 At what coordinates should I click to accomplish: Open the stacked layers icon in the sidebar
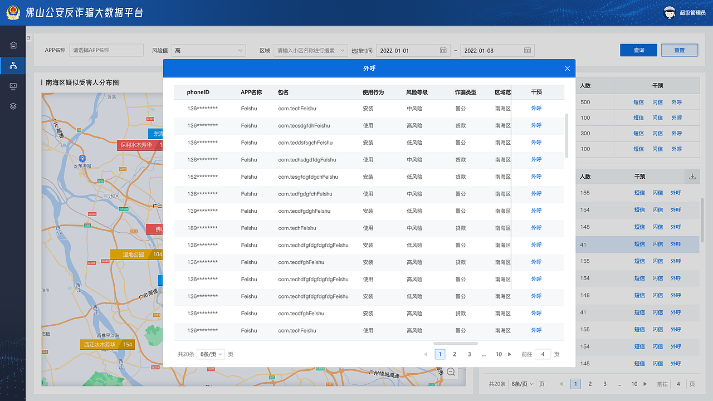(13, 106)
